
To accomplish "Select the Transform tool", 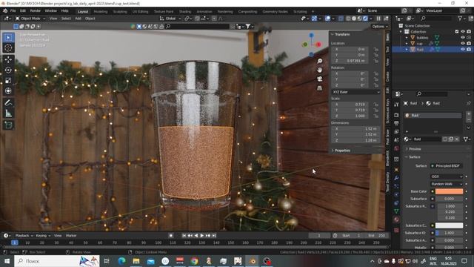I will pyautogui.click(x=8, y=90).
